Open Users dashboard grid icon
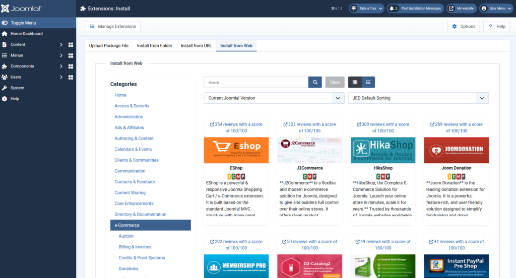516x278 pixels. [71, 77]
